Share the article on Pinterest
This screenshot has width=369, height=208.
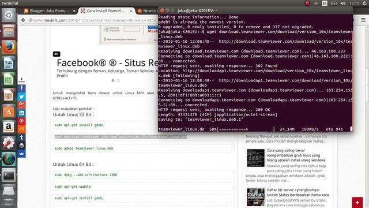21,121
